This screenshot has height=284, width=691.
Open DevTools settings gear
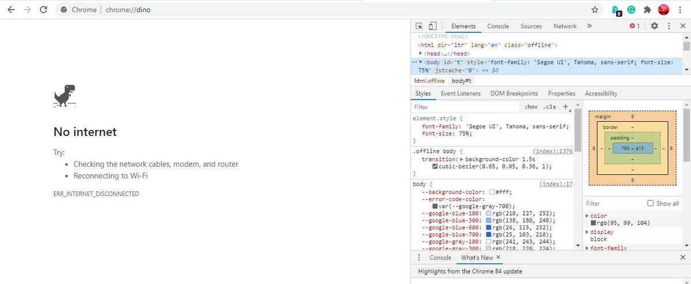(x=654, y=26)
